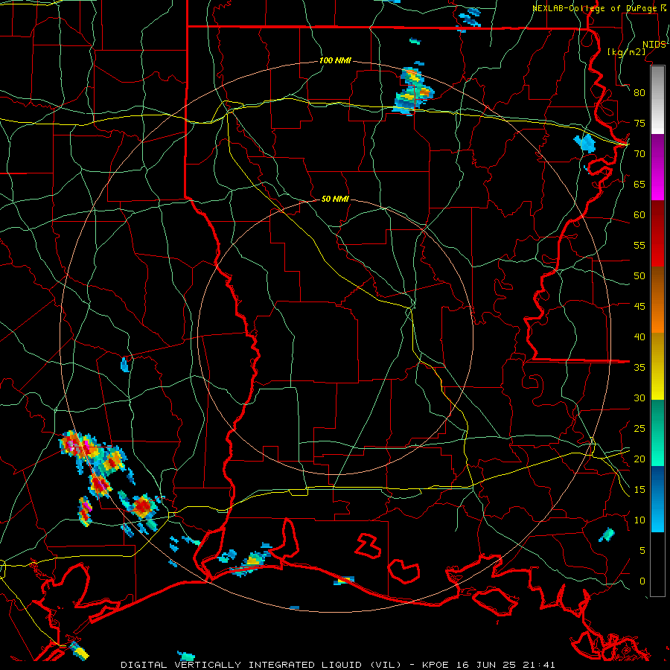Click the 5 value on the color scale
670x670 pixels.
click(x=642, y=551)
